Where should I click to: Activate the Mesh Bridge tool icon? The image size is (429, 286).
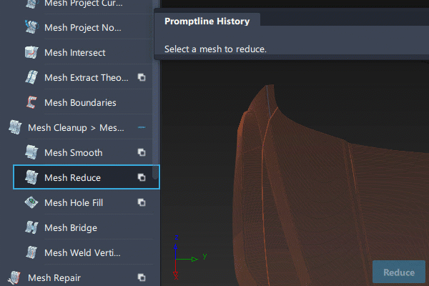coord(31,227)
